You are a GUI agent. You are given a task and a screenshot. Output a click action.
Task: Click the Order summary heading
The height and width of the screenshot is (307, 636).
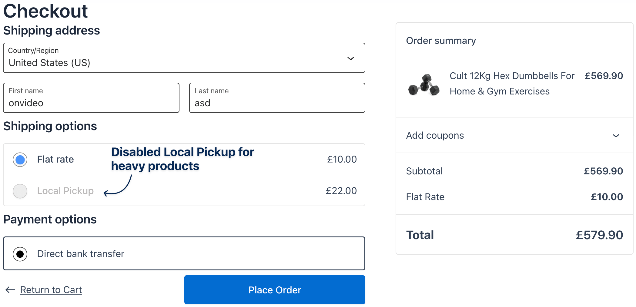(x=441, y=41)
